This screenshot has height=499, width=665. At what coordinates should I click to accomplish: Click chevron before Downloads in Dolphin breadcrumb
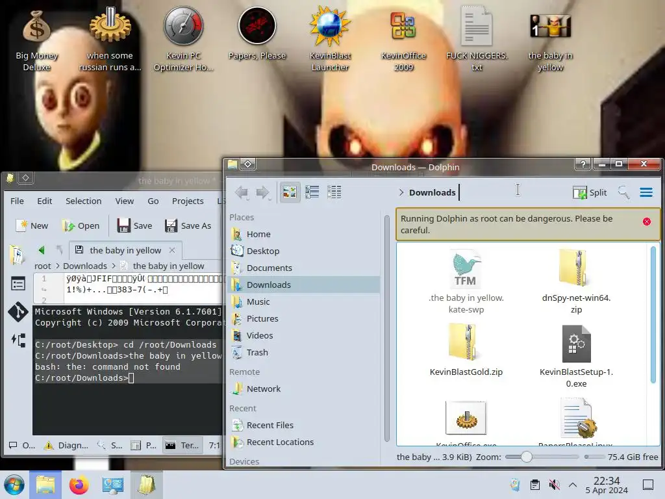click(x=401, y=192)
